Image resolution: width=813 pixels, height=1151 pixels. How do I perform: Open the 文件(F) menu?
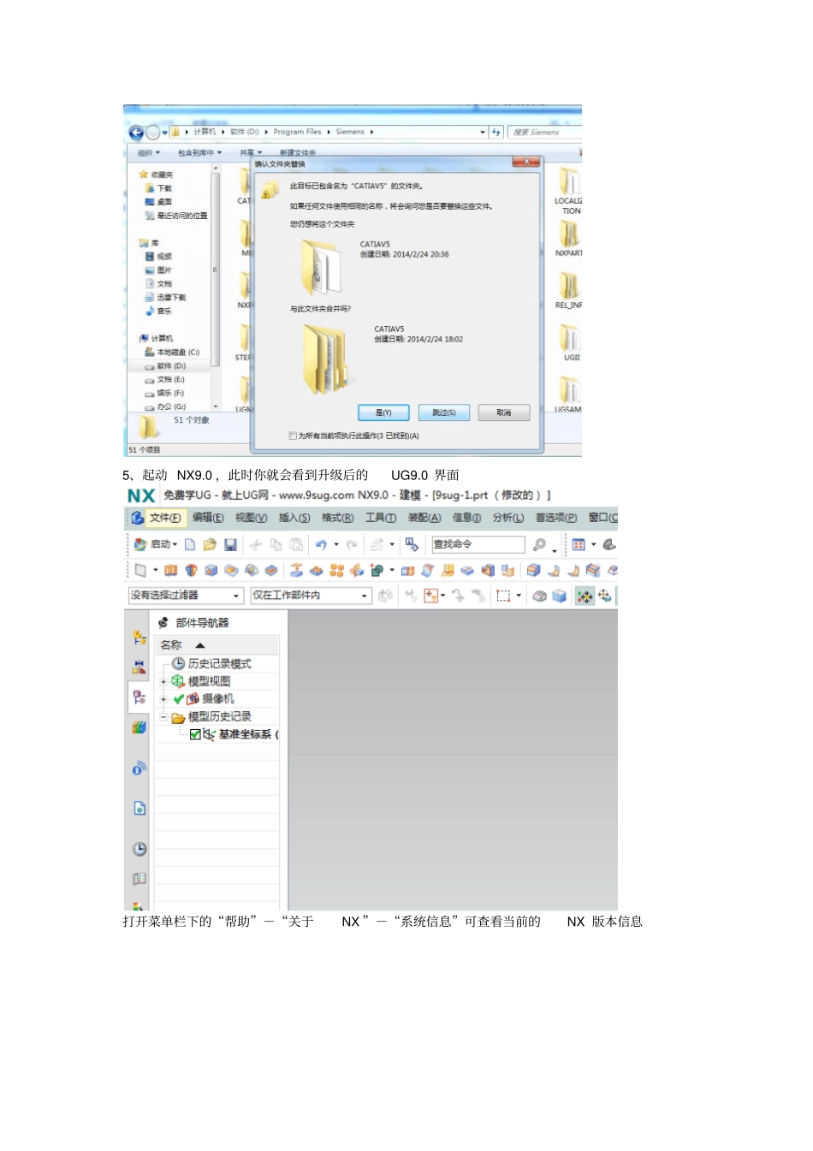[165, 518]
